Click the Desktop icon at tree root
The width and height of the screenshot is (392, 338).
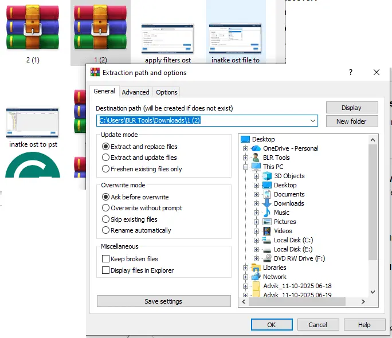(245, 139)
